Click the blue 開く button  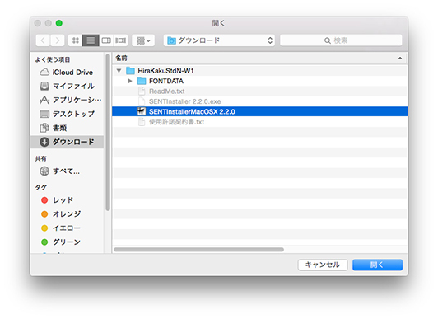pyautogui.click(x=377, y=265)
